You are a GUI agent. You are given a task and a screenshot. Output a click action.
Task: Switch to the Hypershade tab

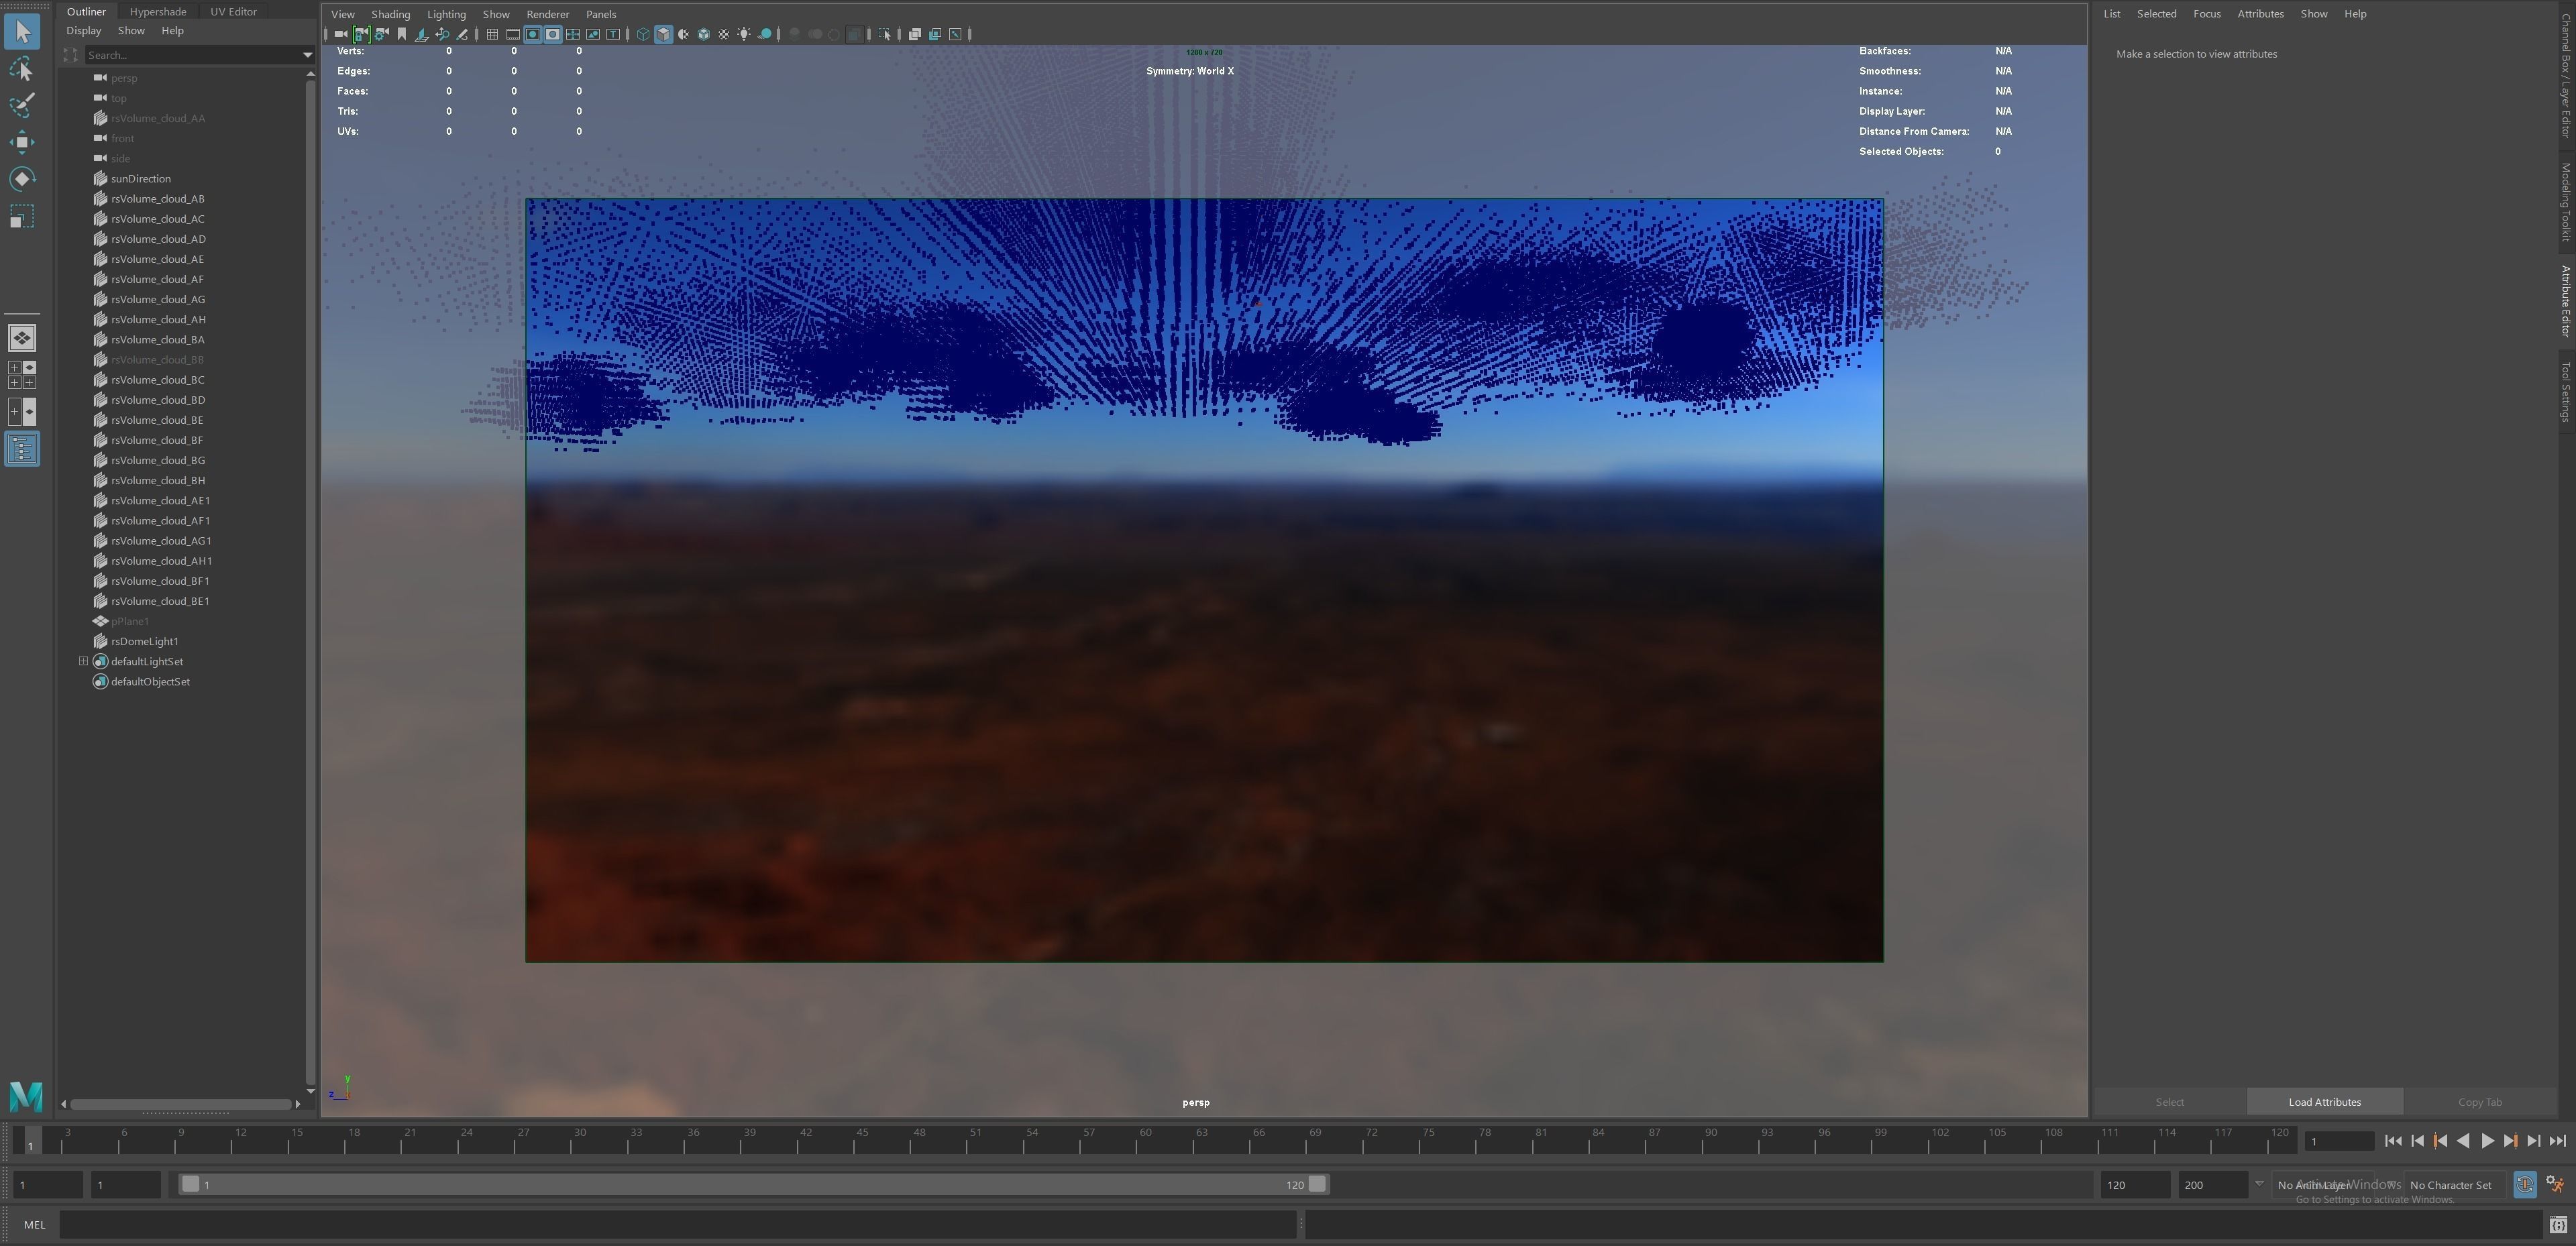pyautogui.click(x=158, y=11)
